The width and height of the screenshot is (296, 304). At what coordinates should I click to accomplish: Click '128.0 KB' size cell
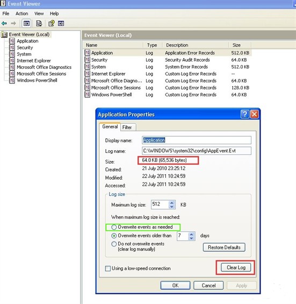click(x=240, y=88)
